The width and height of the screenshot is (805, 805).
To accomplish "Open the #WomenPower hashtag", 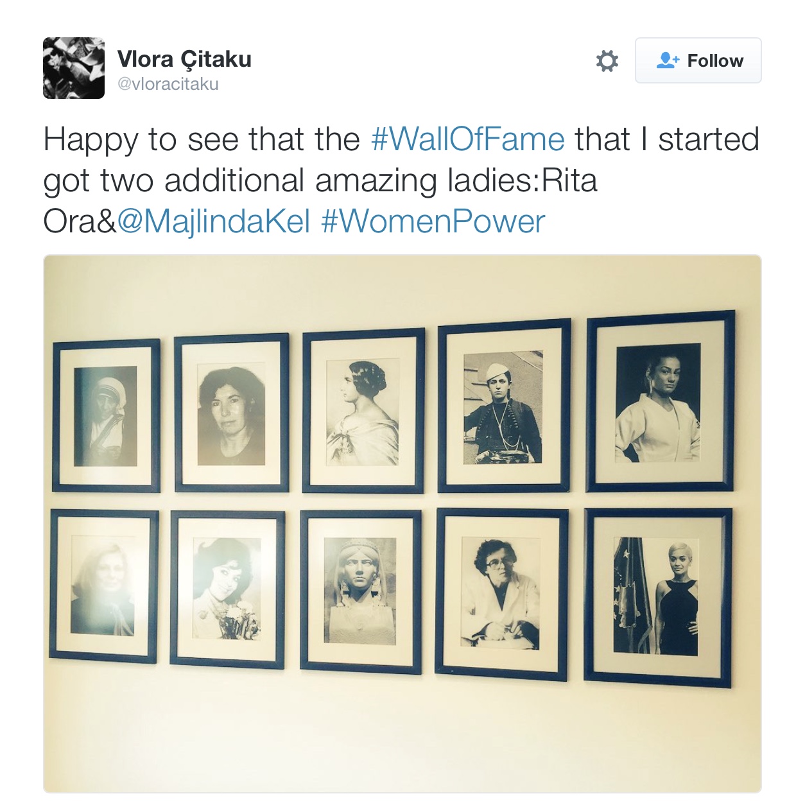I will coord(433,221).
